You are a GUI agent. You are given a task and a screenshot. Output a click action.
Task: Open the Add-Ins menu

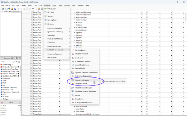[67, 6]
